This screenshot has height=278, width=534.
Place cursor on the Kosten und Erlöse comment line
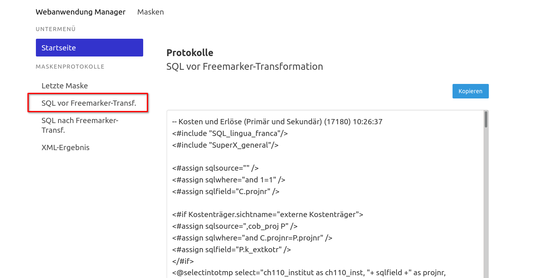pos(277,121)
